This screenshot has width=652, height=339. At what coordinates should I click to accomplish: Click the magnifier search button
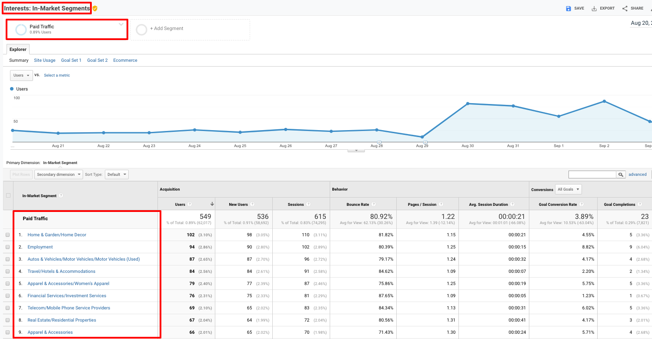[621, 175]
